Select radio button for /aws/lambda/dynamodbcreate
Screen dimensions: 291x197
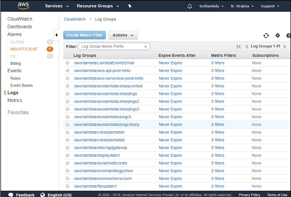67,163
